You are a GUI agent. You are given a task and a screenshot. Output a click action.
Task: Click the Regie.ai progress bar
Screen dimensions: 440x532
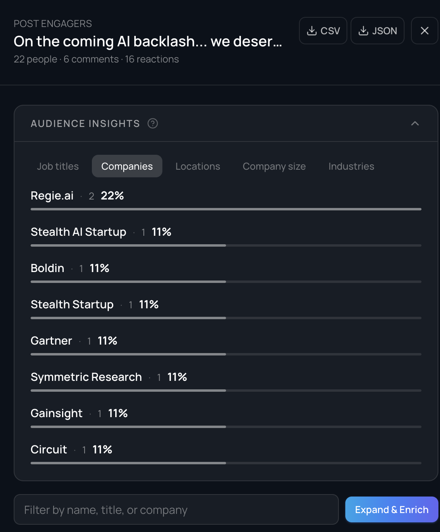coord(226,209)
